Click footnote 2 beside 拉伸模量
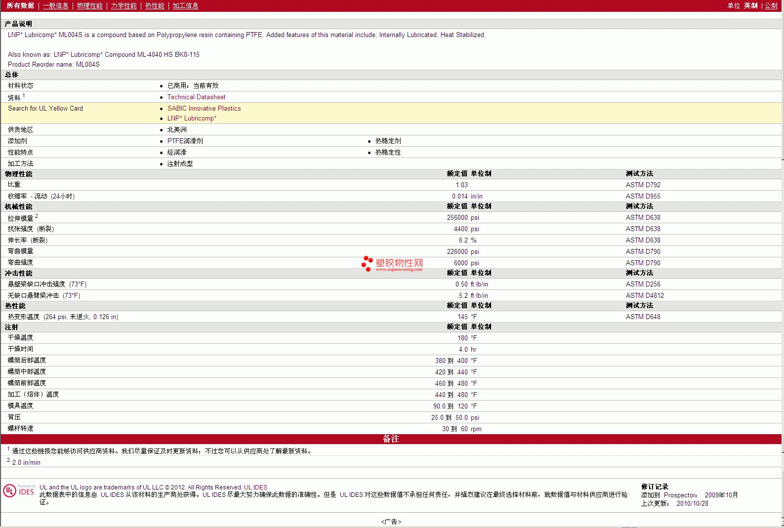This screenshot has height=528, width=784. (x=37, y=216)
